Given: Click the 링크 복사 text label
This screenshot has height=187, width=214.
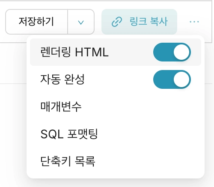Looking at the screenshot, I should (x=149, y=22).
